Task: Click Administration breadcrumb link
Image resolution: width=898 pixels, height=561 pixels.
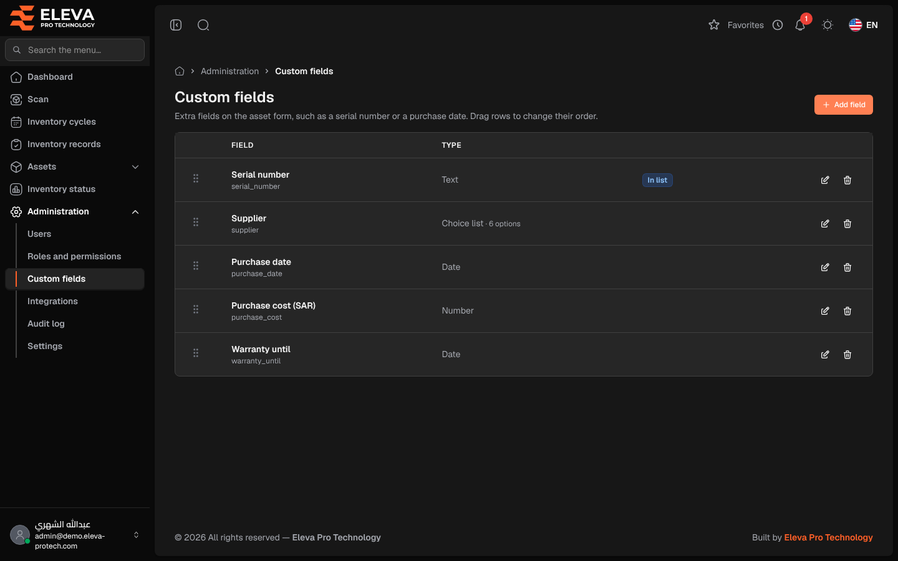Action: point(229,71)
